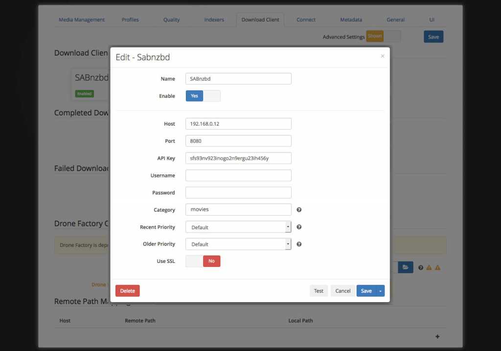This screenshot has width=501, height=351.
Task: Hide Advanced Settings using the Shown toggle
Action: 374,36
